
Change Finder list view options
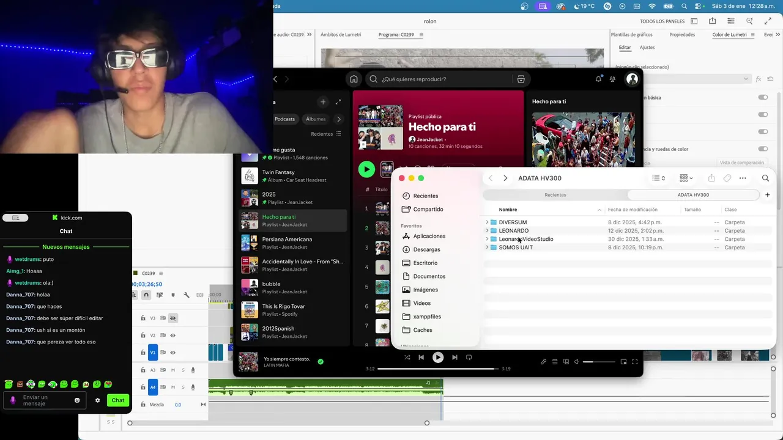click(x=658, y=178)
